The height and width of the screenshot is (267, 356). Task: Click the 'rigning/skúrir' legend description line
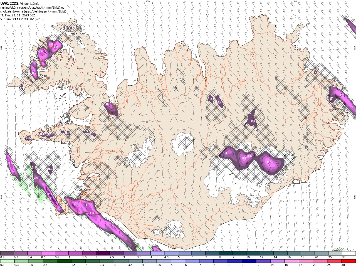33,8
